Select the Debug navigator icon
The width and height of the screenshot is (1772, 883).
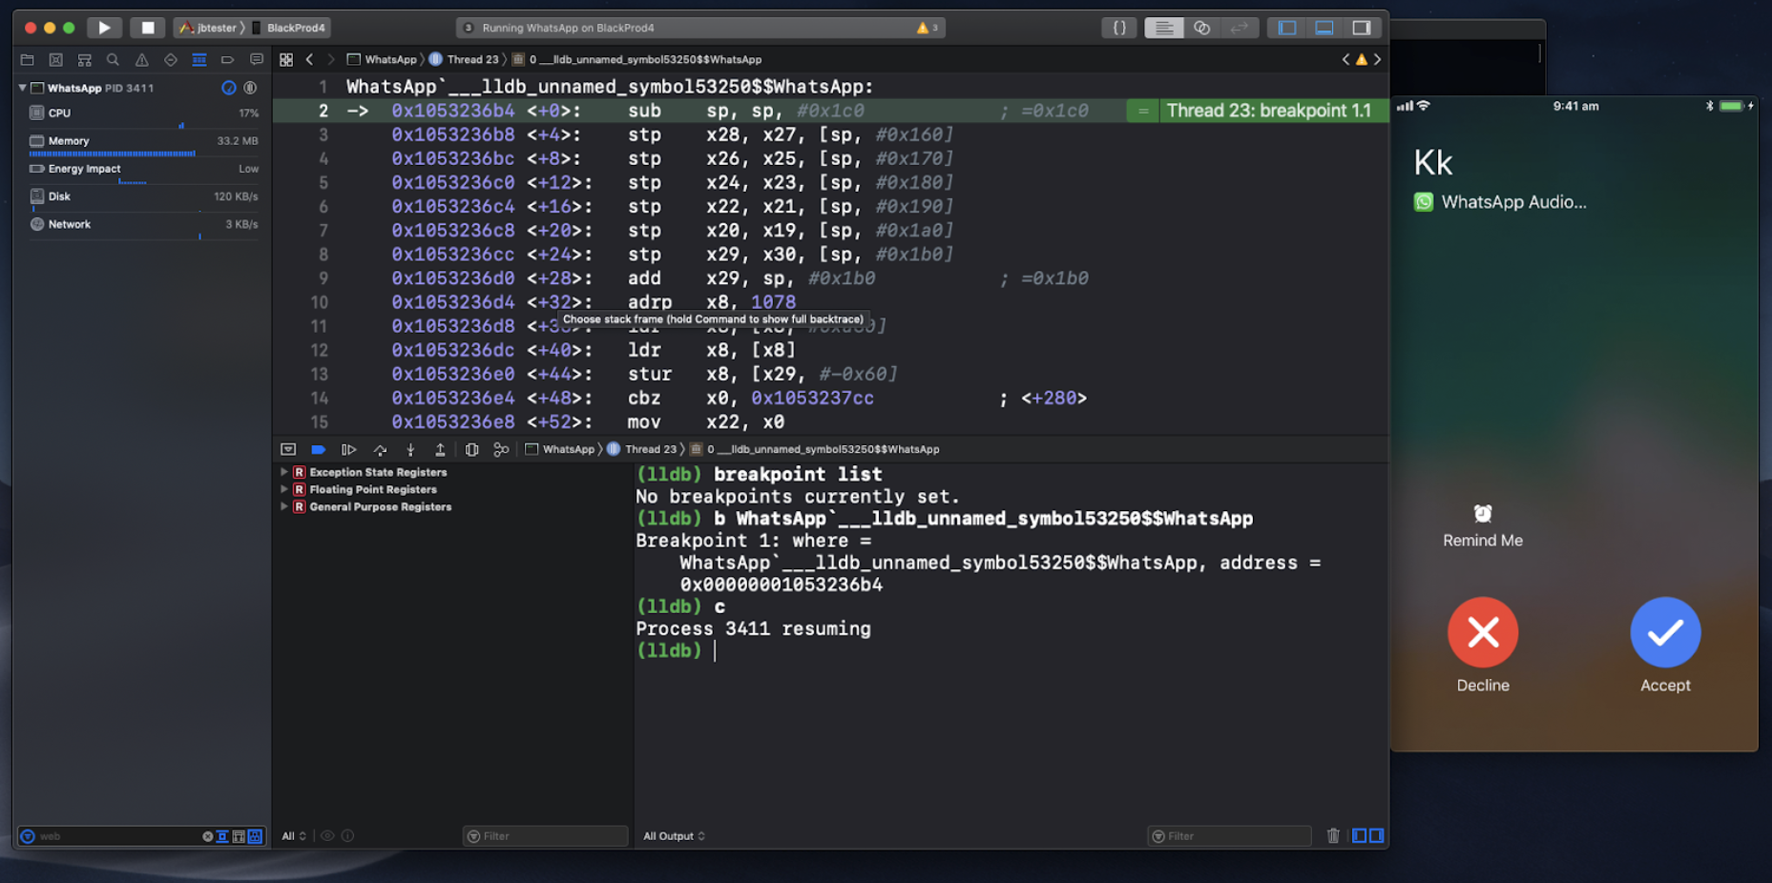tap(198, 59)
